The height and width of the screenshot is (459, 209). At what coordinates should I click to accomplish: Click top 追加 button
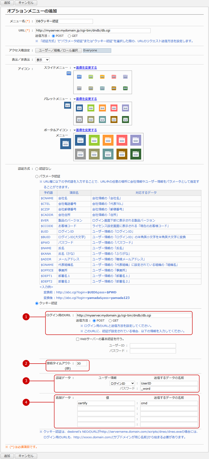(7, 3)
